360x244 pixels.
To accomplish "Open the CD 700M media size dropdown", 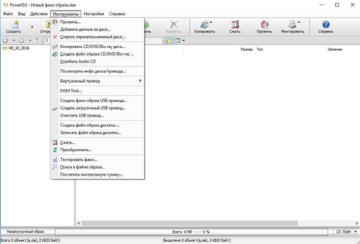I will pos(346,232).
